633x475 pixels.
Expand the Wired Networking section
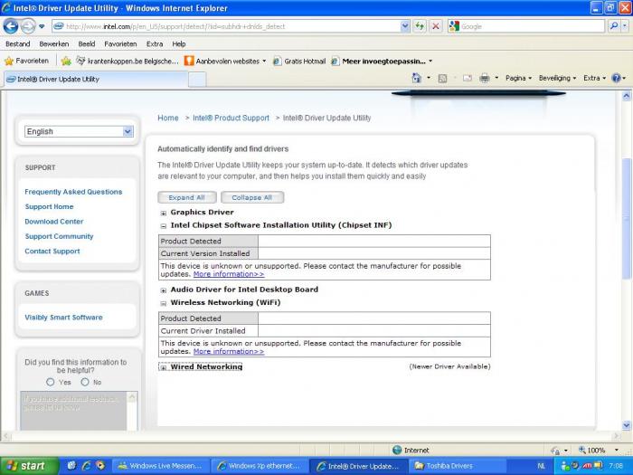point(164,367)
